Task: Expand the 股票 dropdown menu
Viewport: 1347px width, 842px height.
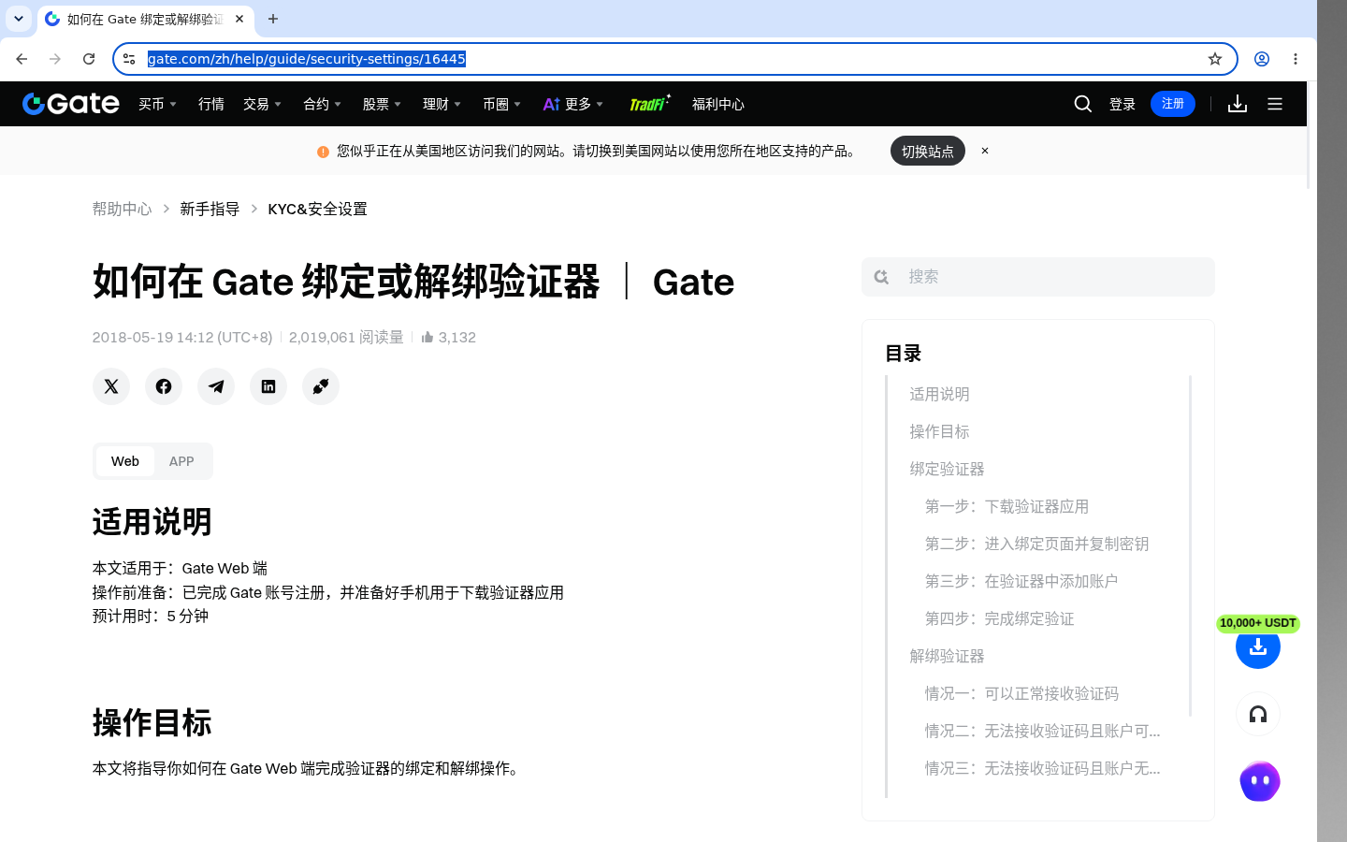Action: coord(382,104)
